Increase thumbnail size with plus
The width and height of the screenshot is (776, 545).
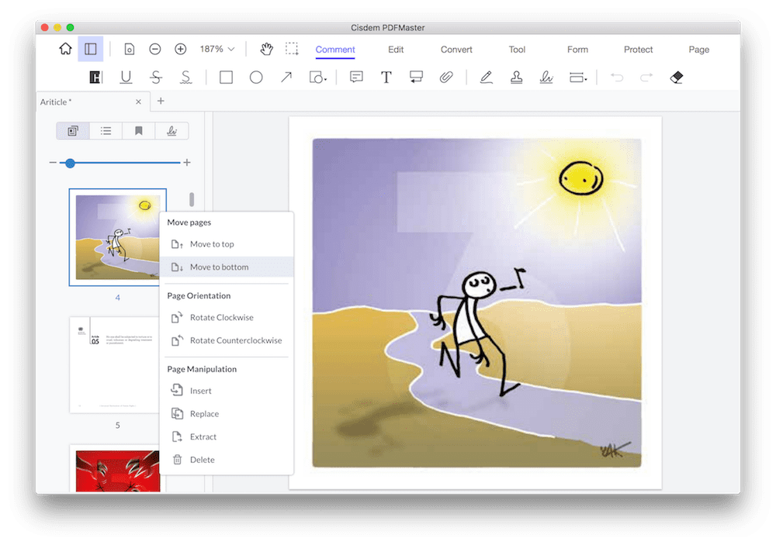point(187,162)
